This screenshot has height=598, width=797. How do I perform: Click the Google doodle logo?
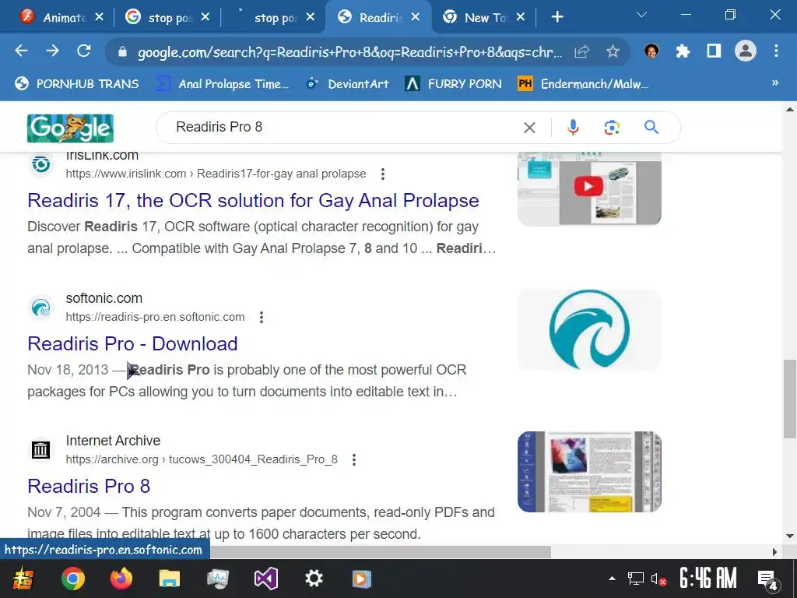[70, 128]
